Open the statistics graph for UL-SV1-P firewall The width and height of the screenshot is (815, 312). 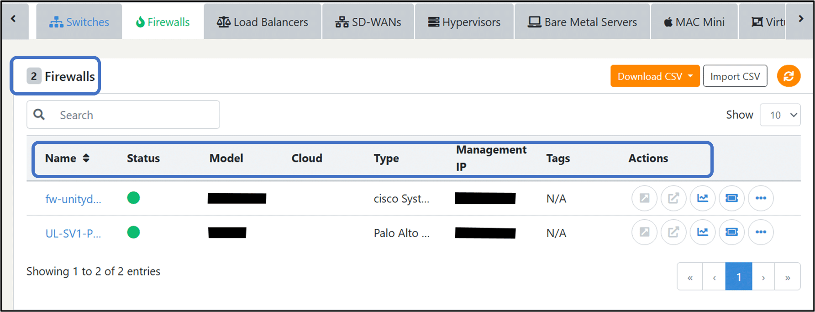pos(703,232)
